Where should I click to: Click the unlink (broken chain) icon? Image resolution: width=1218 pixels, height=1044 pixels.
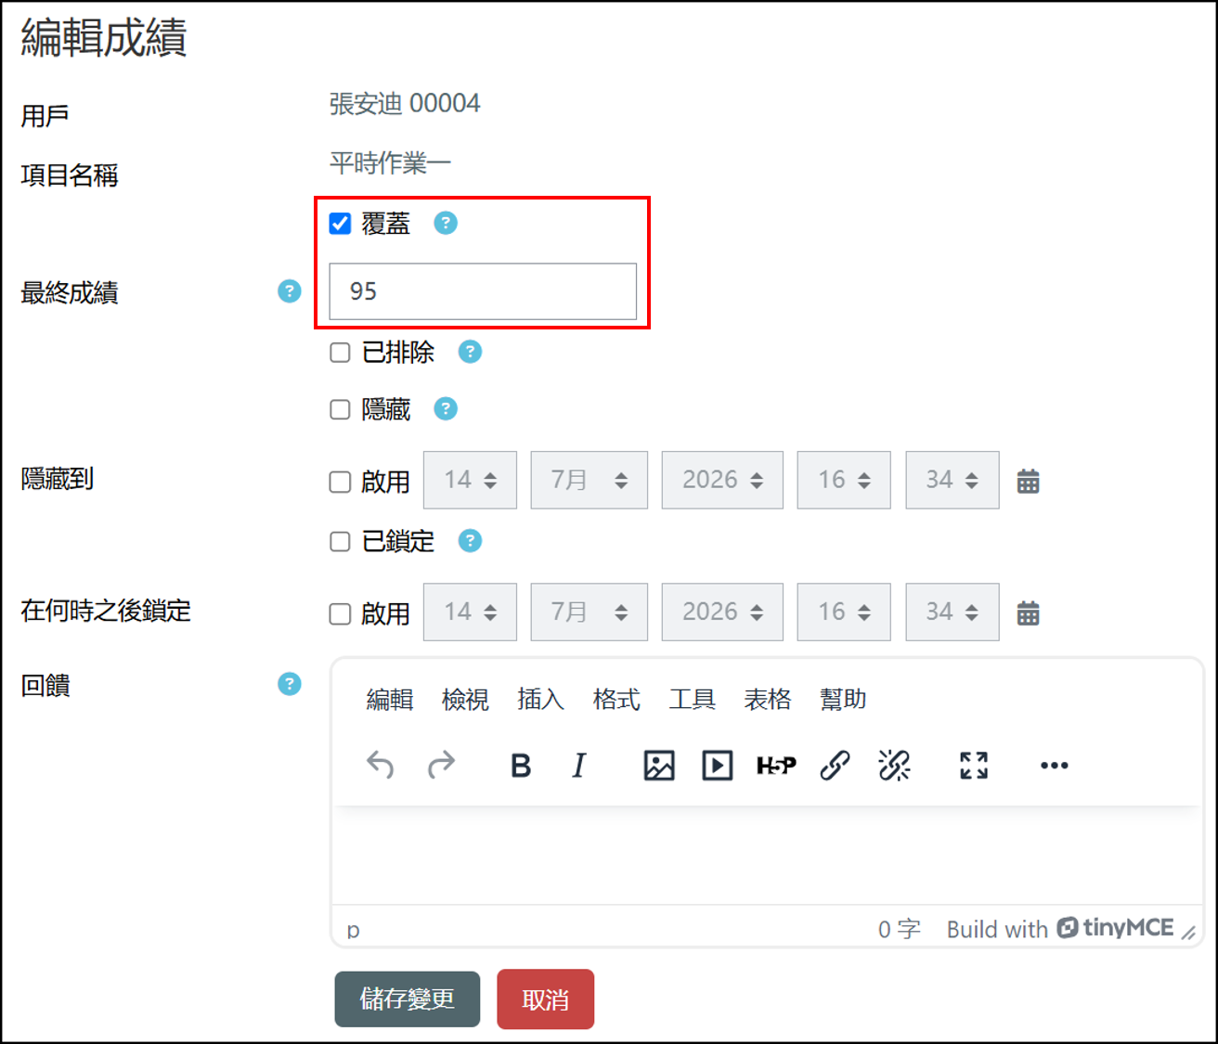tap(894, 766)
